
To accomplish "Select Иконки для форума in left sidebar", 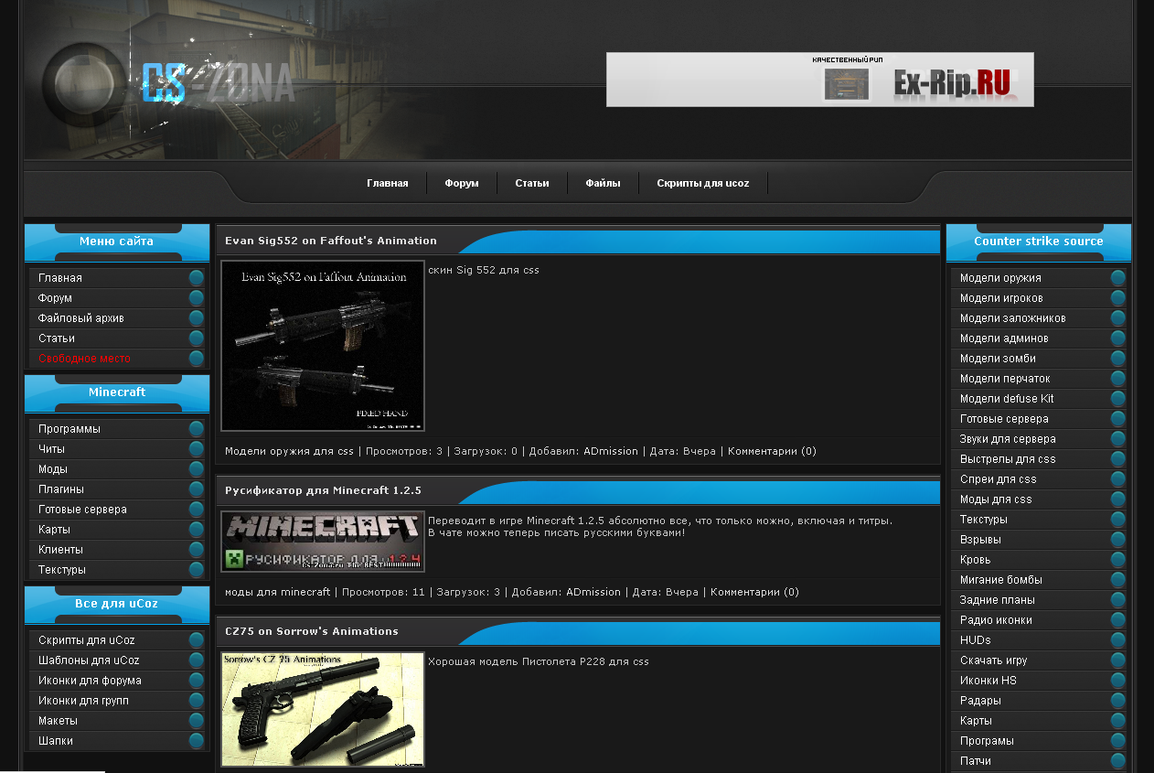I will 90,681.
